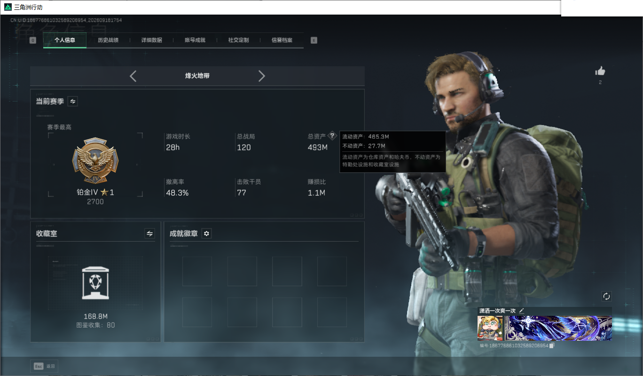Screen dimensions: 643x376
Task: Open the 烽火地带 mode selector
Action: tap(197, 76)
